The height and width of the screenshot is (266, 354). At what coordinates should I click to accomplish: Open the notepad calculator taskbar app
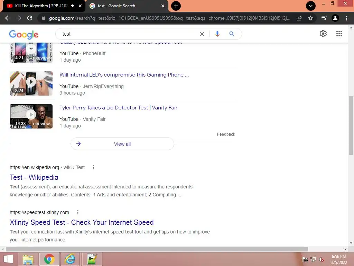click(x=92, y=259)
